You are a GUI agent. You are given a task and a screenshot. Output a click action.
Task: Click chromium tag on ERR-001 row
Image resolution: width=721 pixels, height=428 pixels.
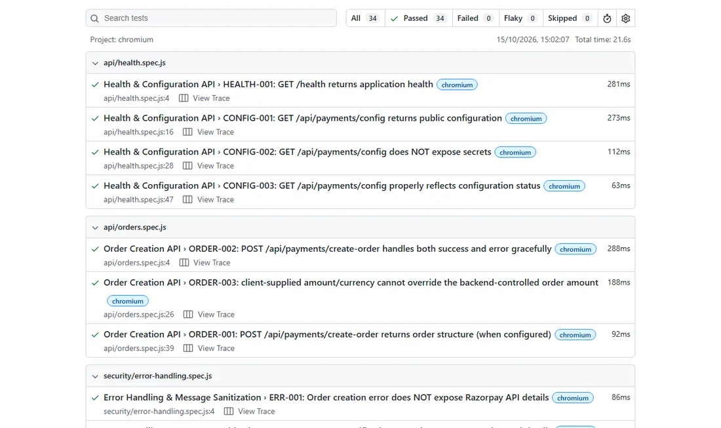coord(572,398)
